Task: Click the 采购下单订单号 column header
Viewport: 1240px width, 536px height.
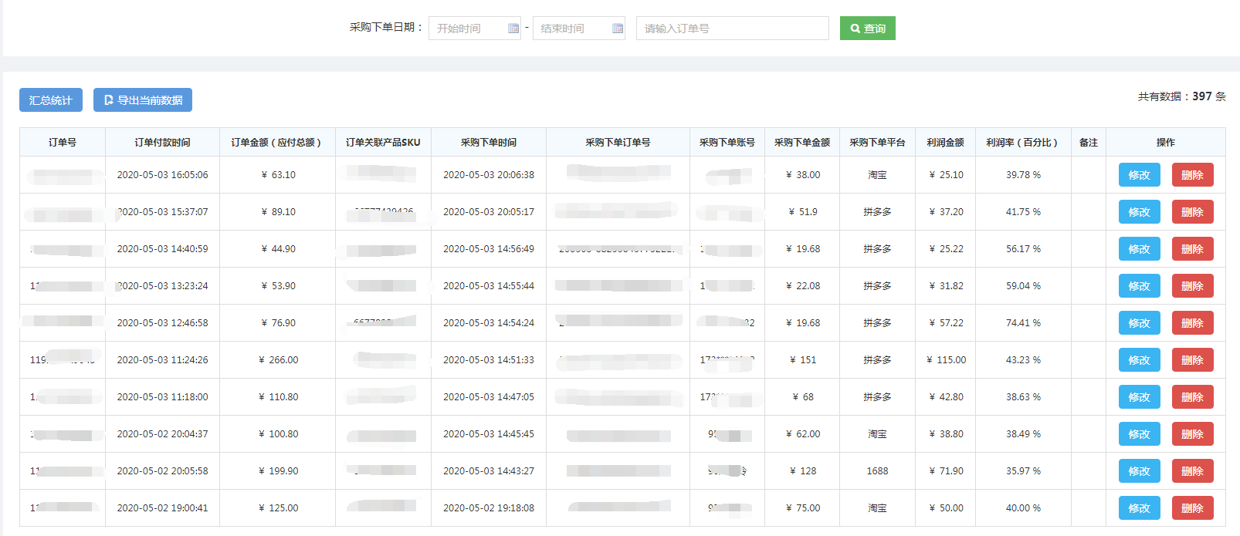Action: (x=618, y=143)
